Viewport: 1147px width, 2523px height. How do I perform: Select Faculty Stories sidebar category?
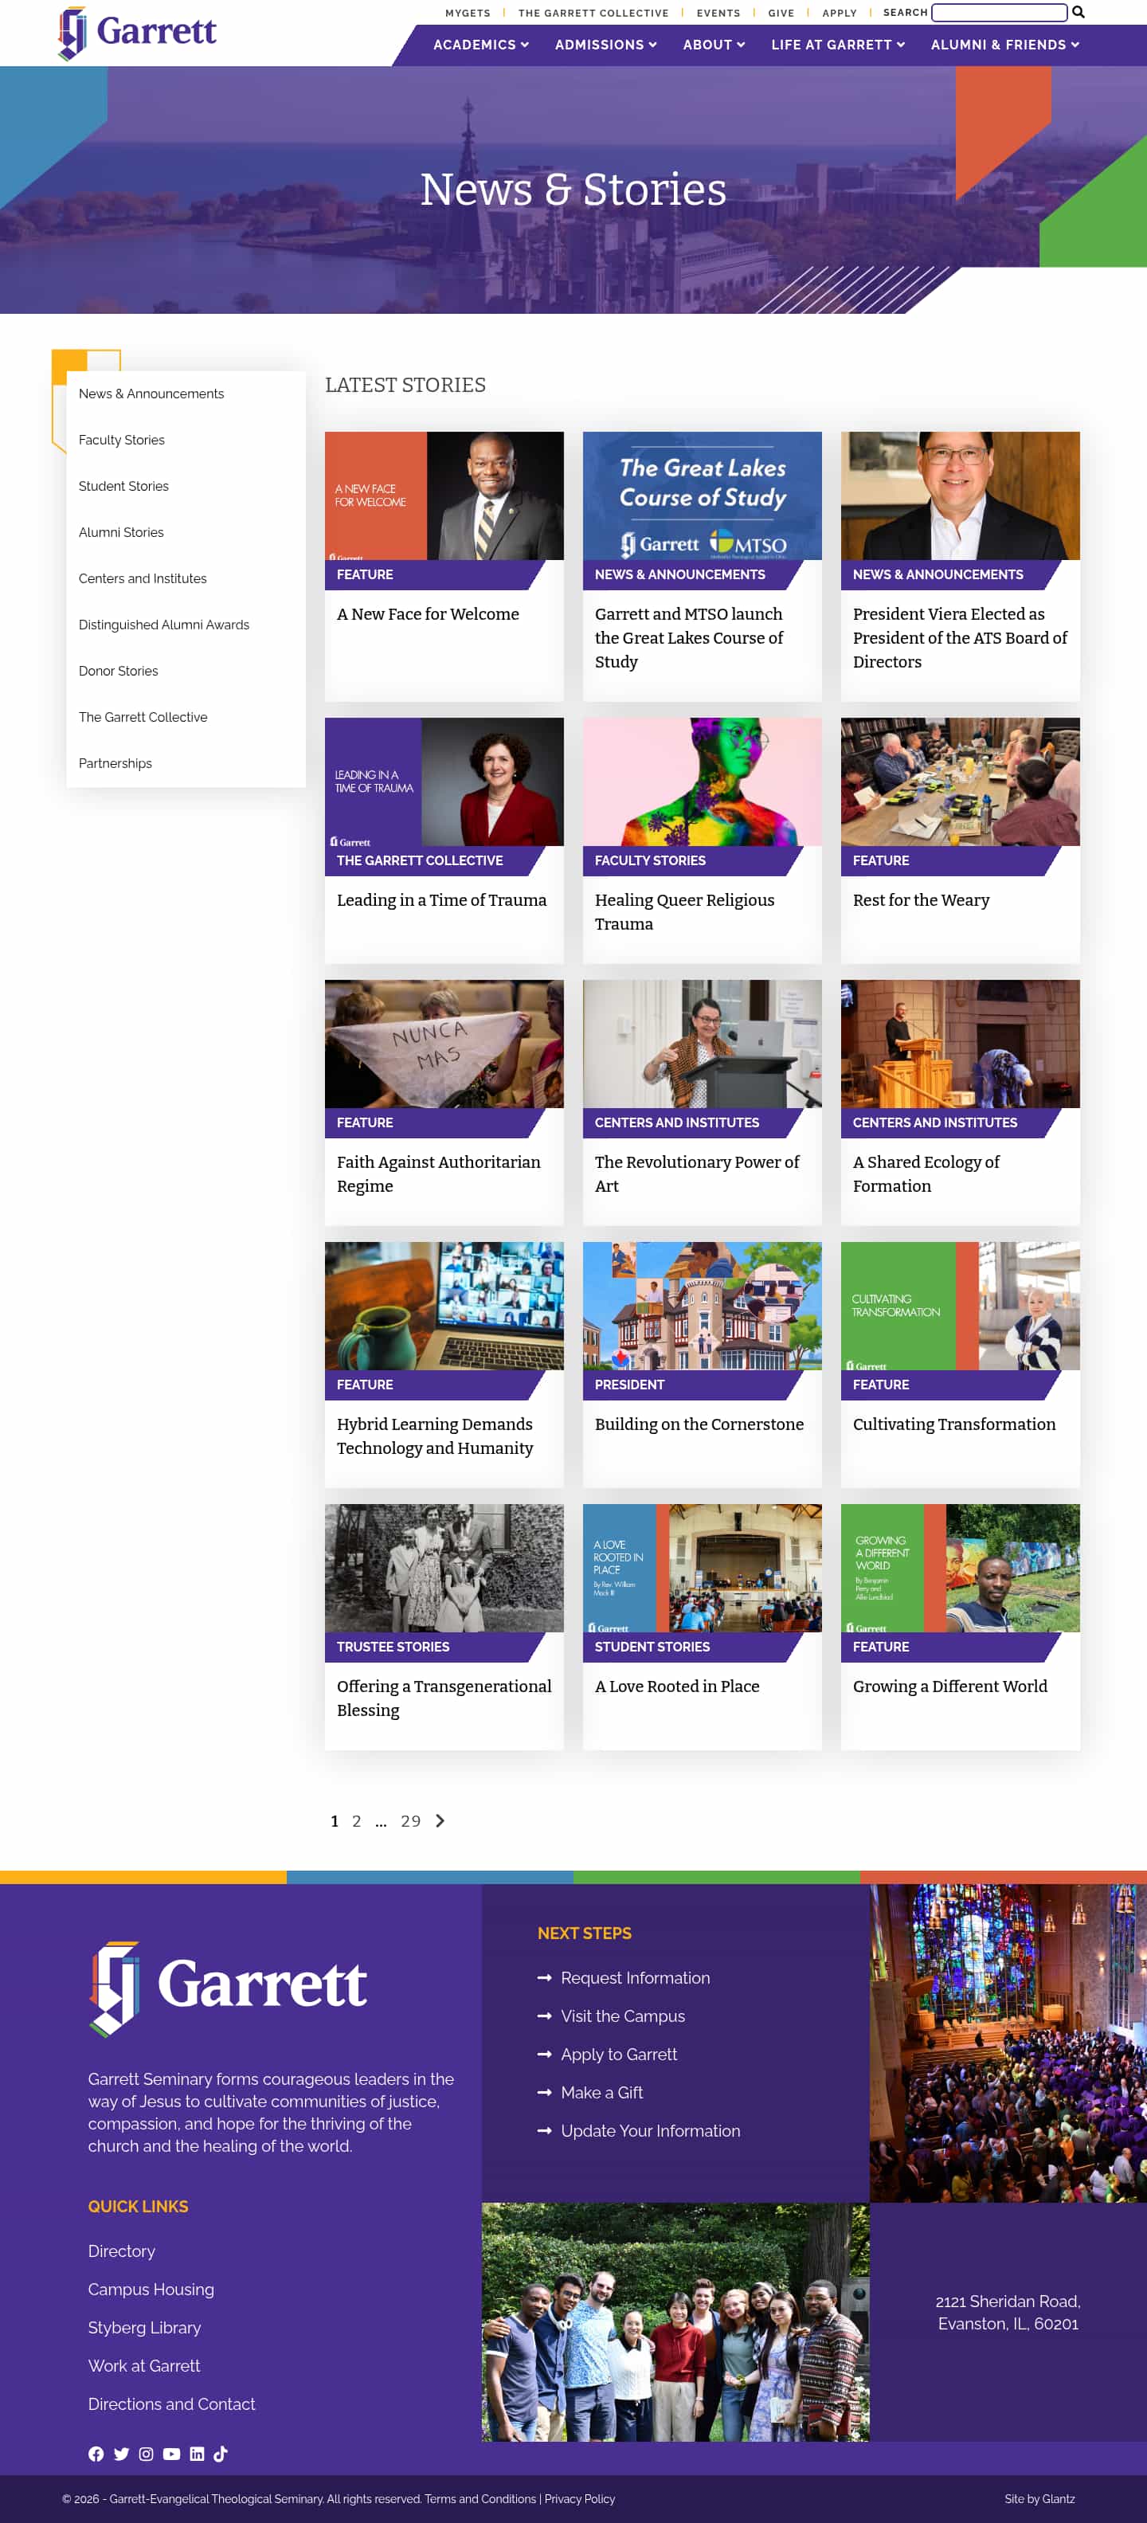point(121,440)
